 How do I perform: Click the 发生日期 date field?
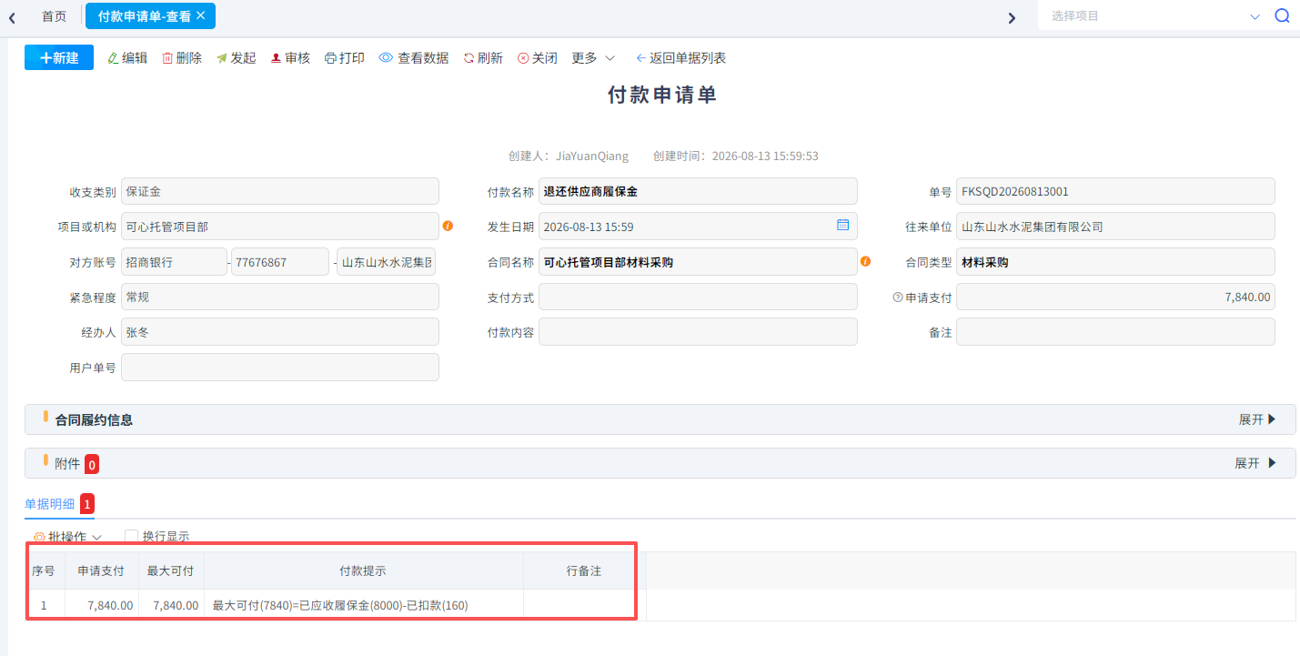pos(698,227)
